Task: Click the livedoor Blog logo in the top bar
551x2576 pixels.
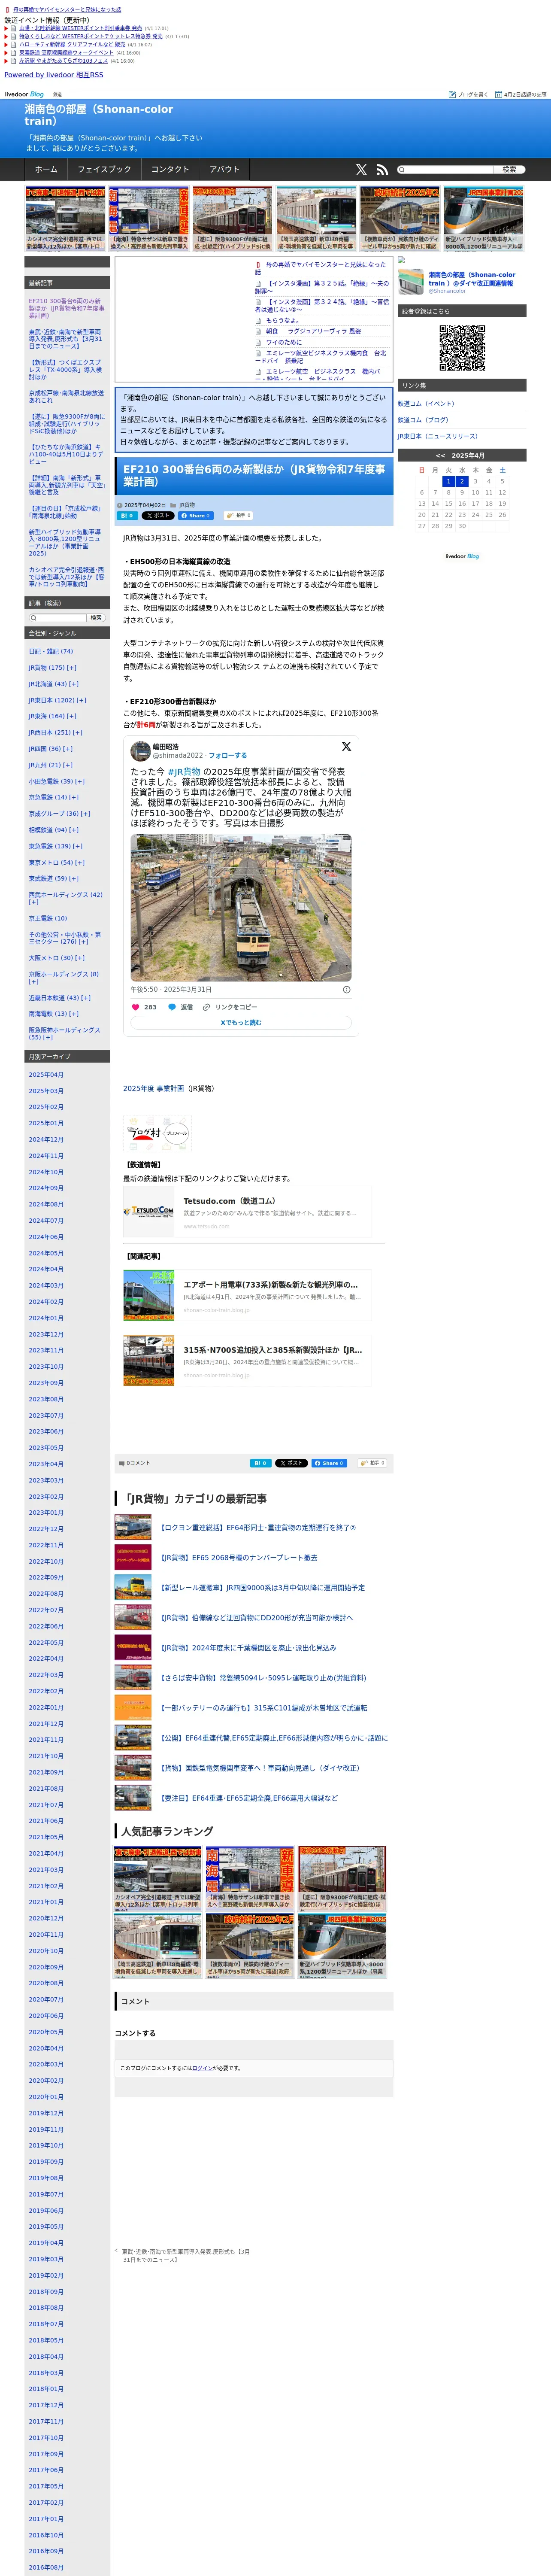Action: (24, 94)
